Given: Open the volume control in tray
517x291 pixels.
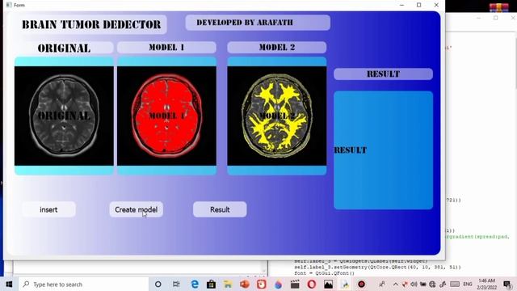Looking at the screenshot, I should coord(414,284).
